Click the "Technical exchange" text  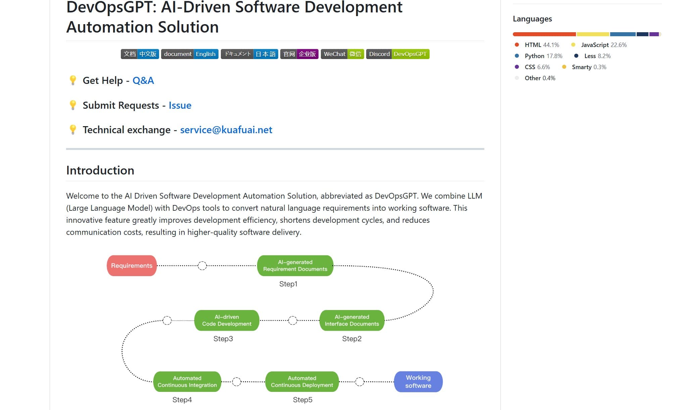[x=127, y=130]
